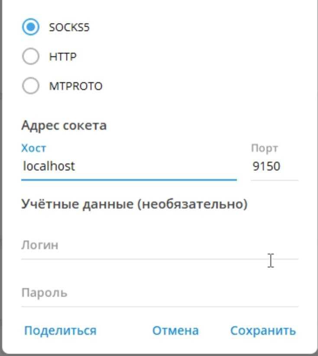Select the SOCKS5 radio button
The width and height of the screenshot is (318, 356).
click(31, 27)
